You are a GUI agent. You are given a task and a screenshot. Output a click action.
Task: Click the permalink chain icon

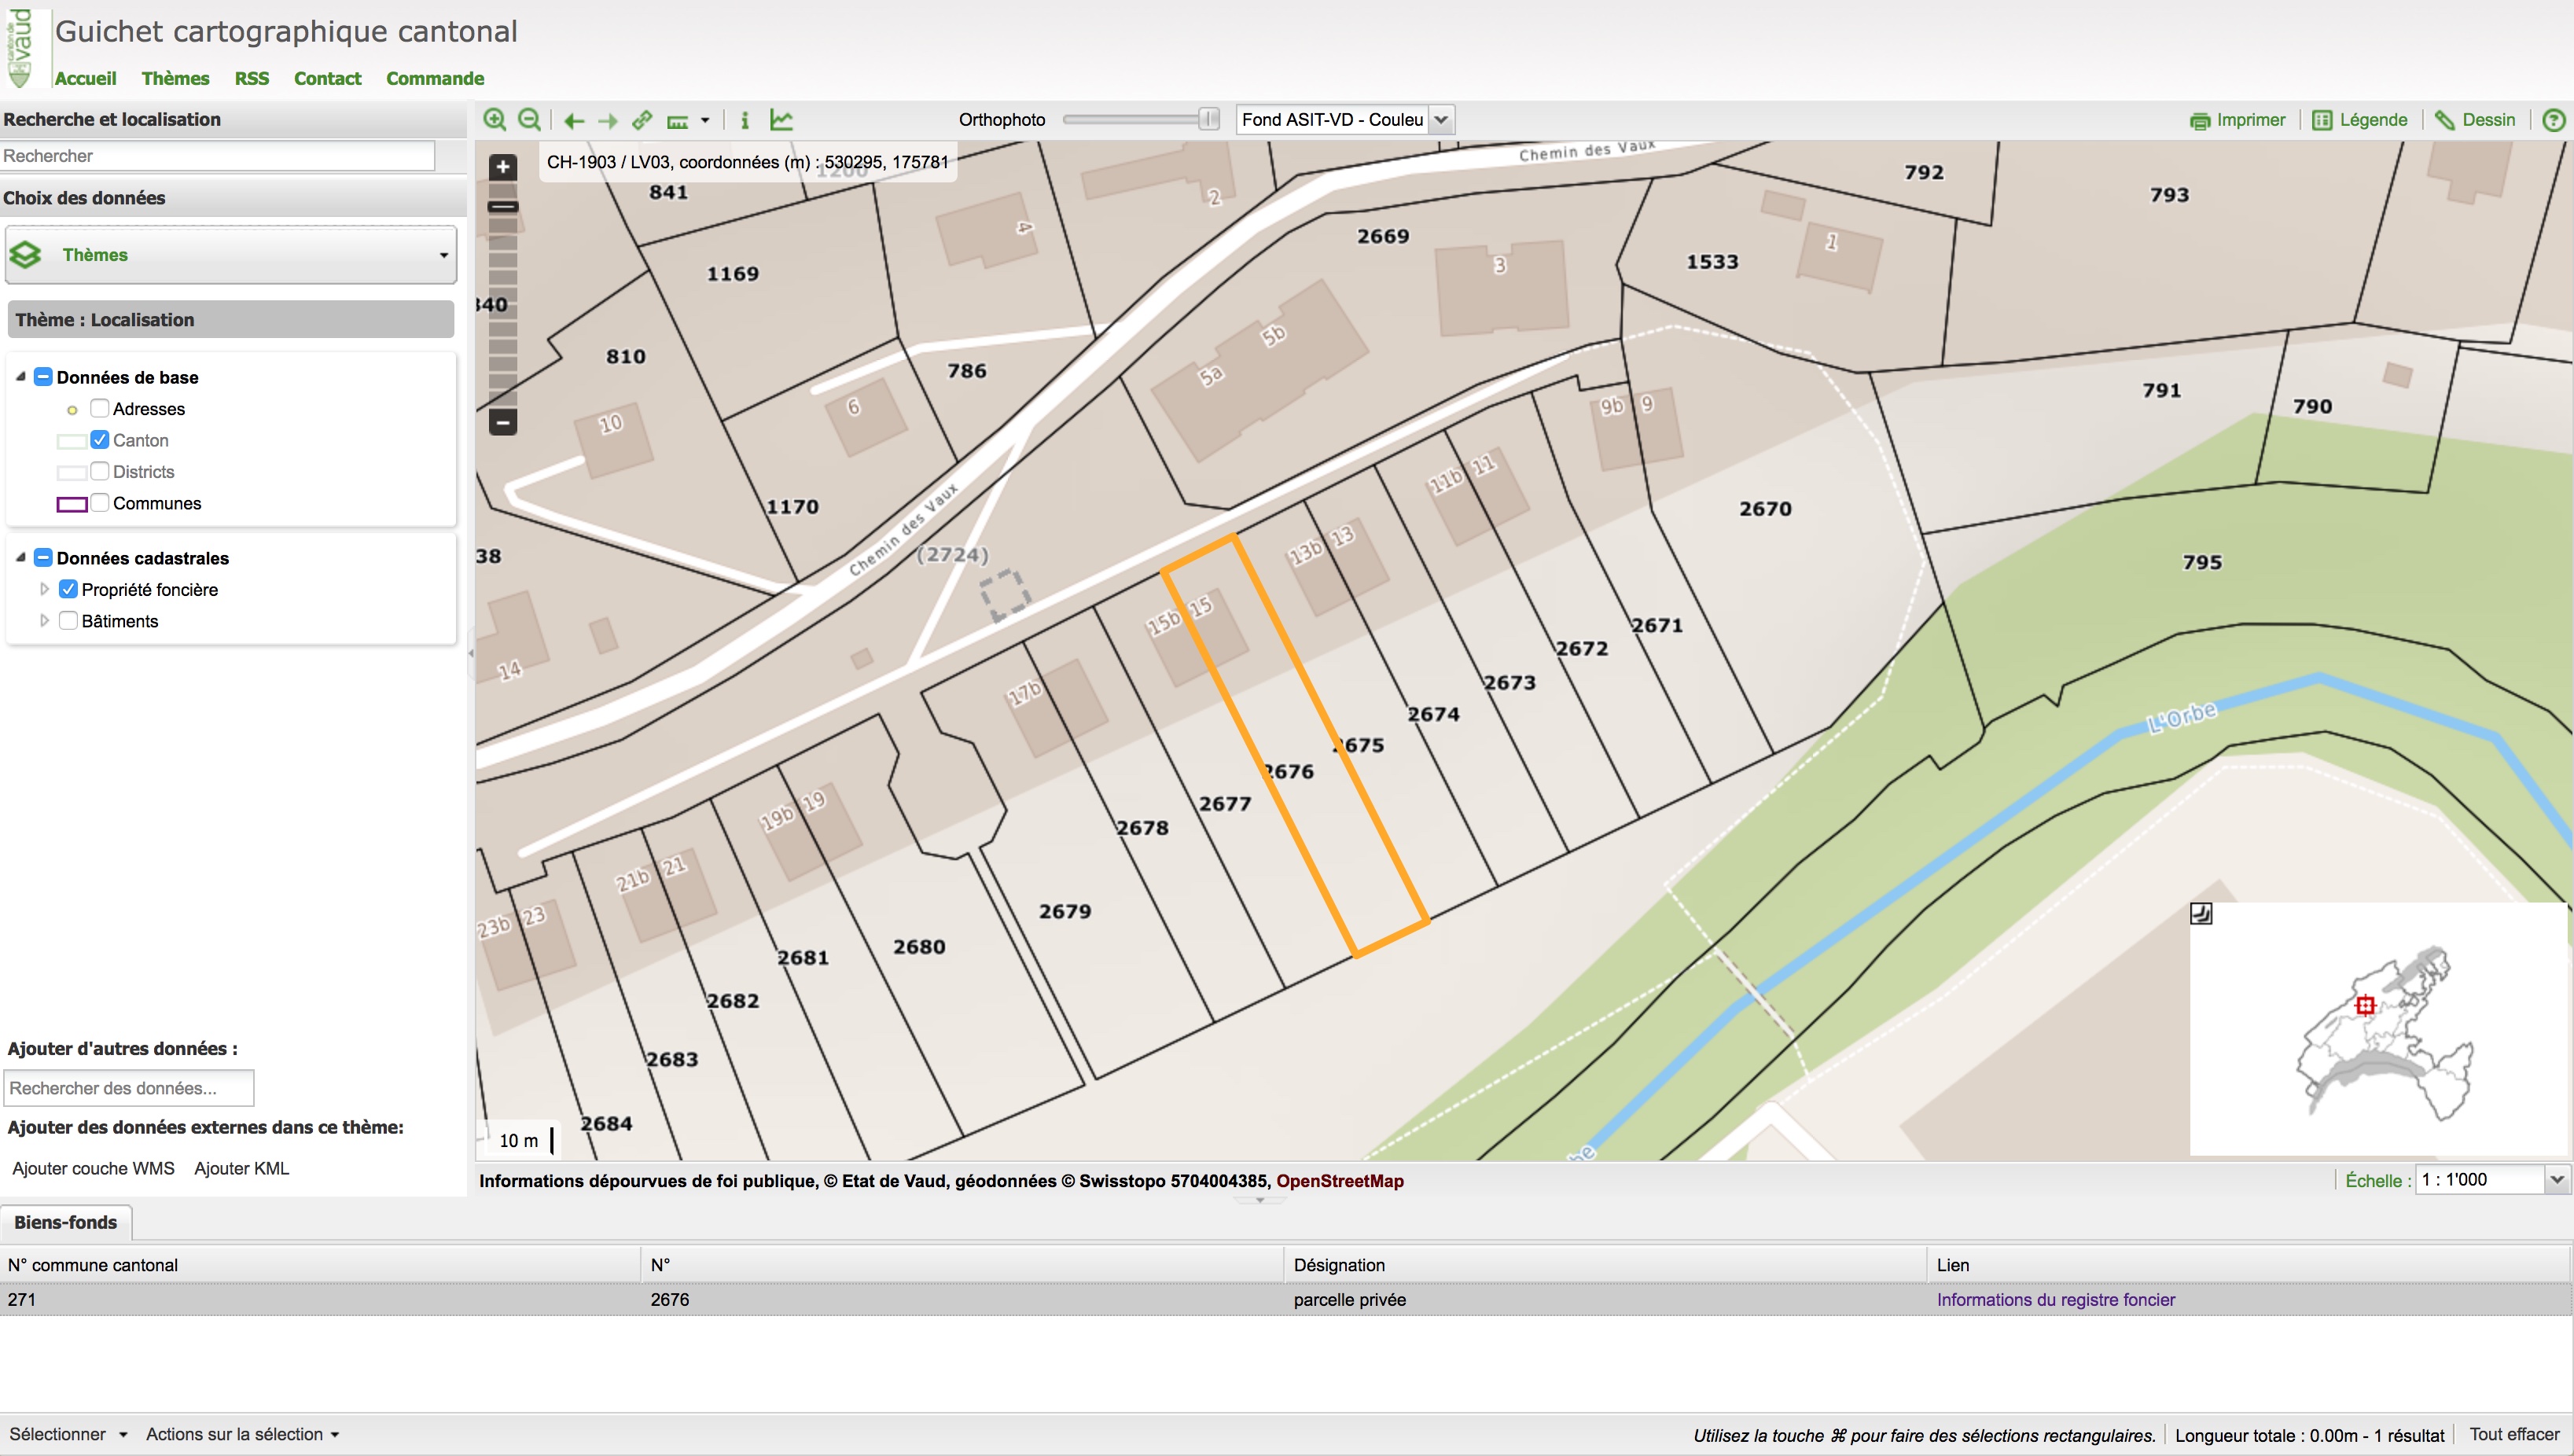coord(643,120)
